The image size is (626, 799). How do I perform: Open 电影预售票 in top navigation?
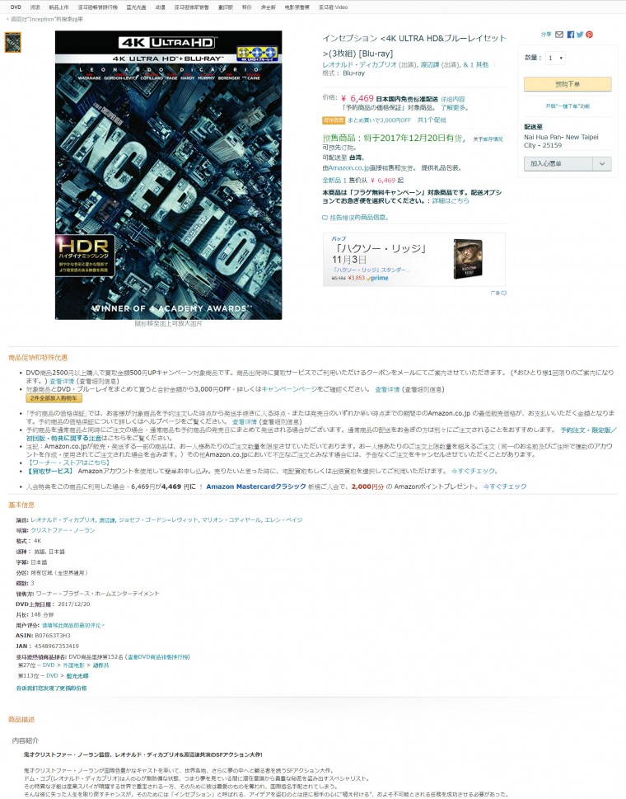click(297, 7)
